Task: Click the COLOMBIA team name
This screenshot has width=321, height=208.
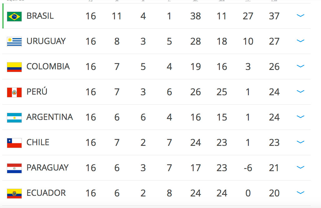Action: click(x=48, y=67)
